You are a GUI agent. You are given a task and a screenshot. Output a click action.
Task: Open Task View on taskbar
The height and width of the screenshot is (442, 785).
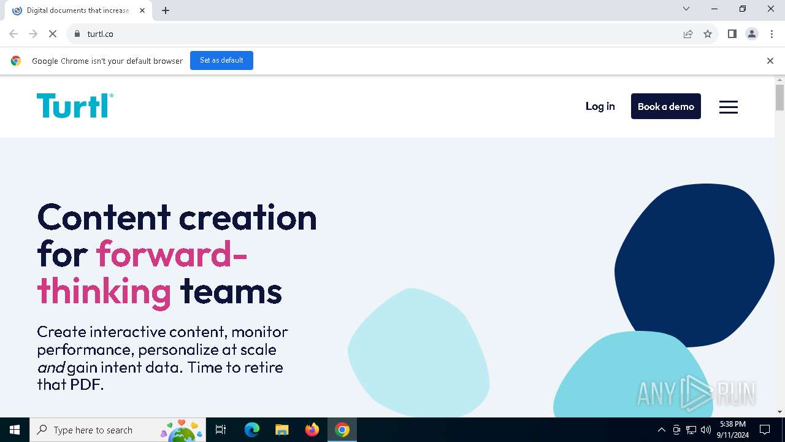(221, 430)
